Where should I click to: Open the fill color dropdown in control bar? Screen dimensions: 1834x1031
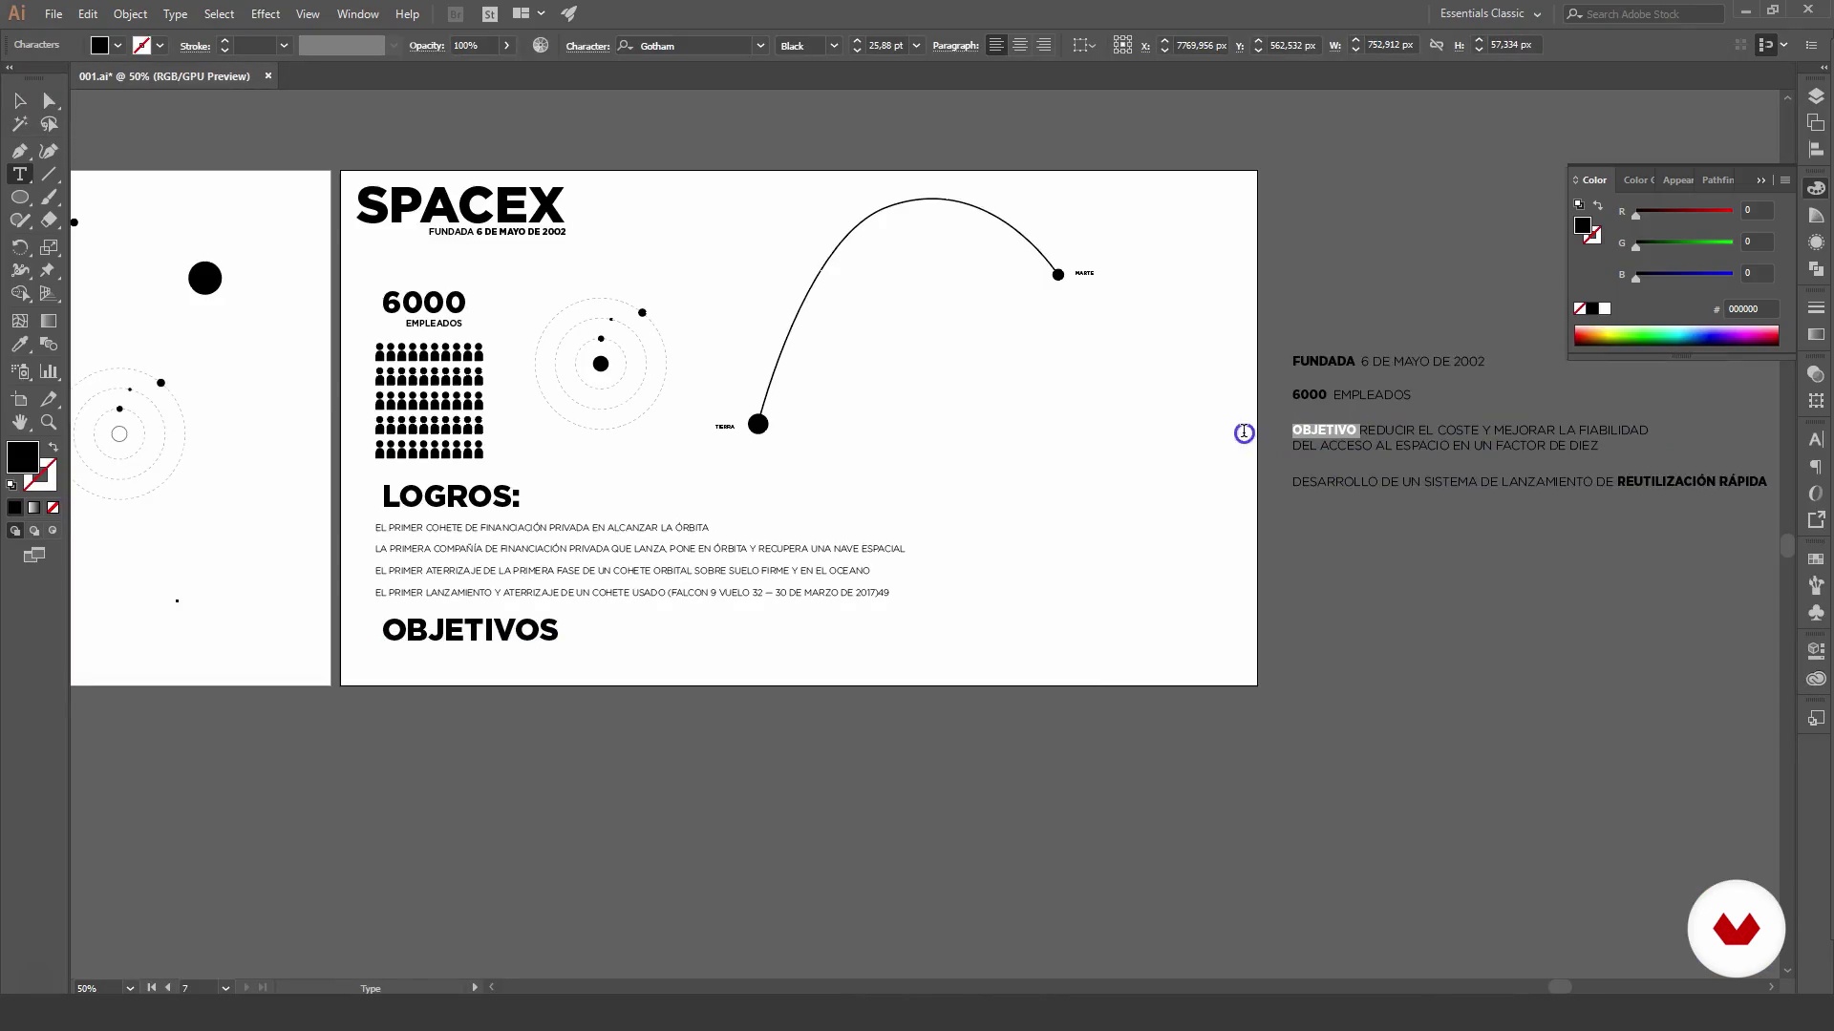(117, 45)
